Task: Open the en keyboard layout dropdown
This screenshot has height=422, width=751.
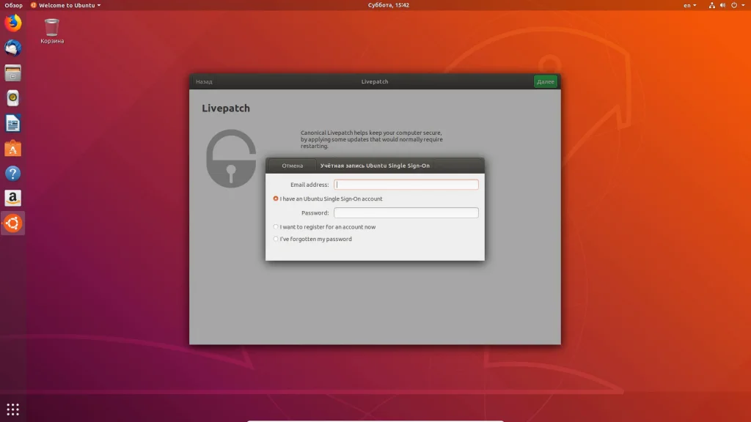Action: click(x=689, y=5)
